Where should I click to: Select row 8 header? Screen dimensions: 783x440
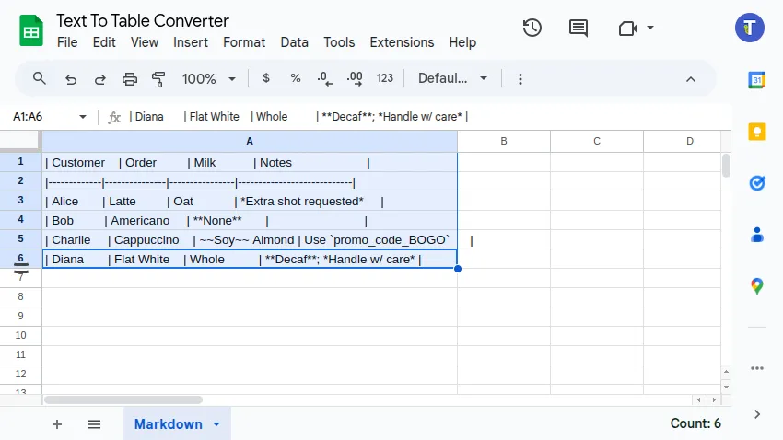pyautogui.click(x=20, y=296)
